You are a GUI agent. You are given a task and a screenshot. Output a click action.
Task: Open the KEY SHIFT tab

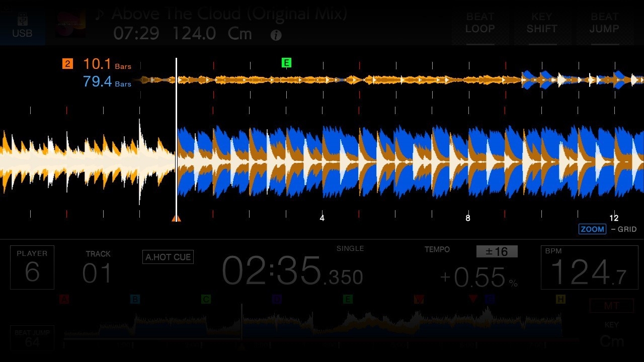pos(542,24)
